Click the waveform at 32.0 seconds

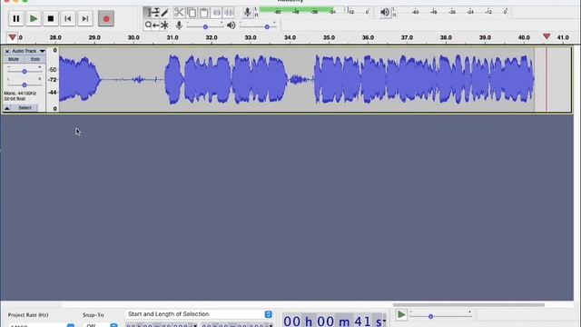[x=212, y=79]
